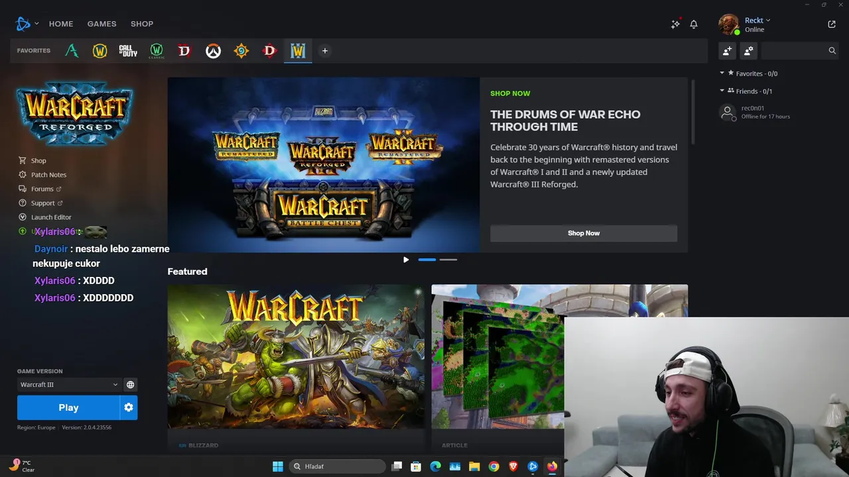
Task: Open the Windows Start menu
Action: [x=278, y=466]
